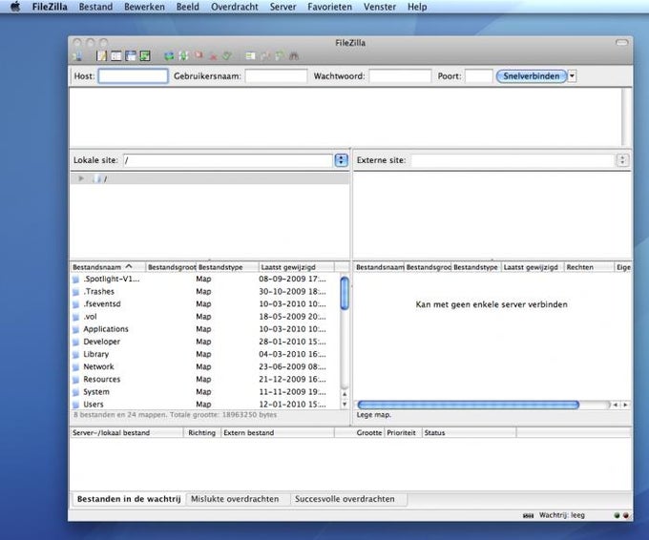
Task: Select the .Spotlight-V1... folder row
Action: 205,280
